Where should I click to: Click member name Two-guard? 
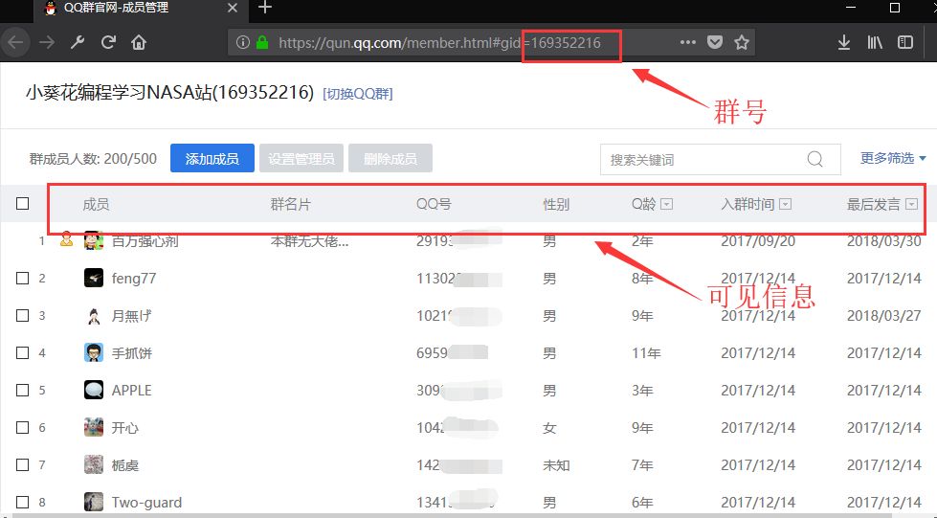(147, 503)
